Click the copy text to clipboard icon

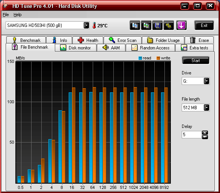click(x=135, y=25)
